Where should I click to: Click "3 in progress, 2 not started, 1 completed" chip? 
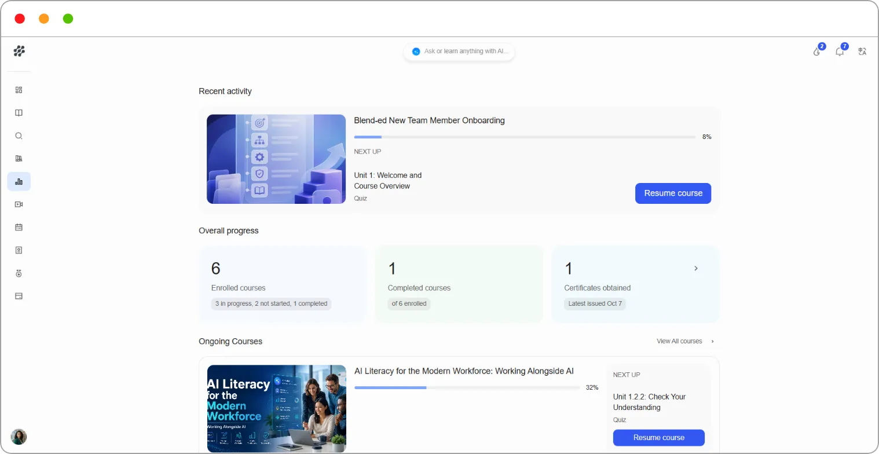271,303
